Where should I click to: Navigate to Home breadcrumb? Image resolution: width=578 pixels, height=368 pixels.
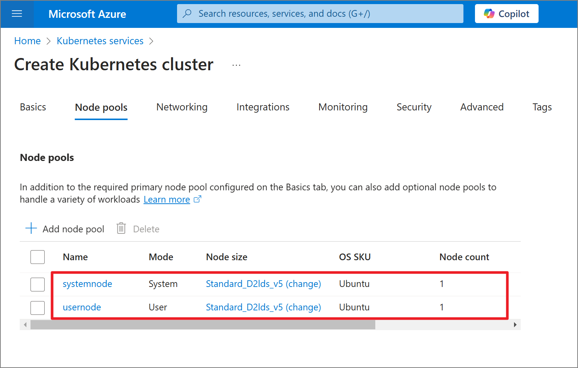[x=28, y=41]
